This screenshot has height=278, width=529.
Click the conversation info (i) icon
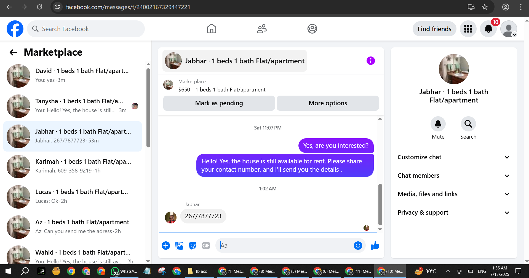click(x=371, y=61)
